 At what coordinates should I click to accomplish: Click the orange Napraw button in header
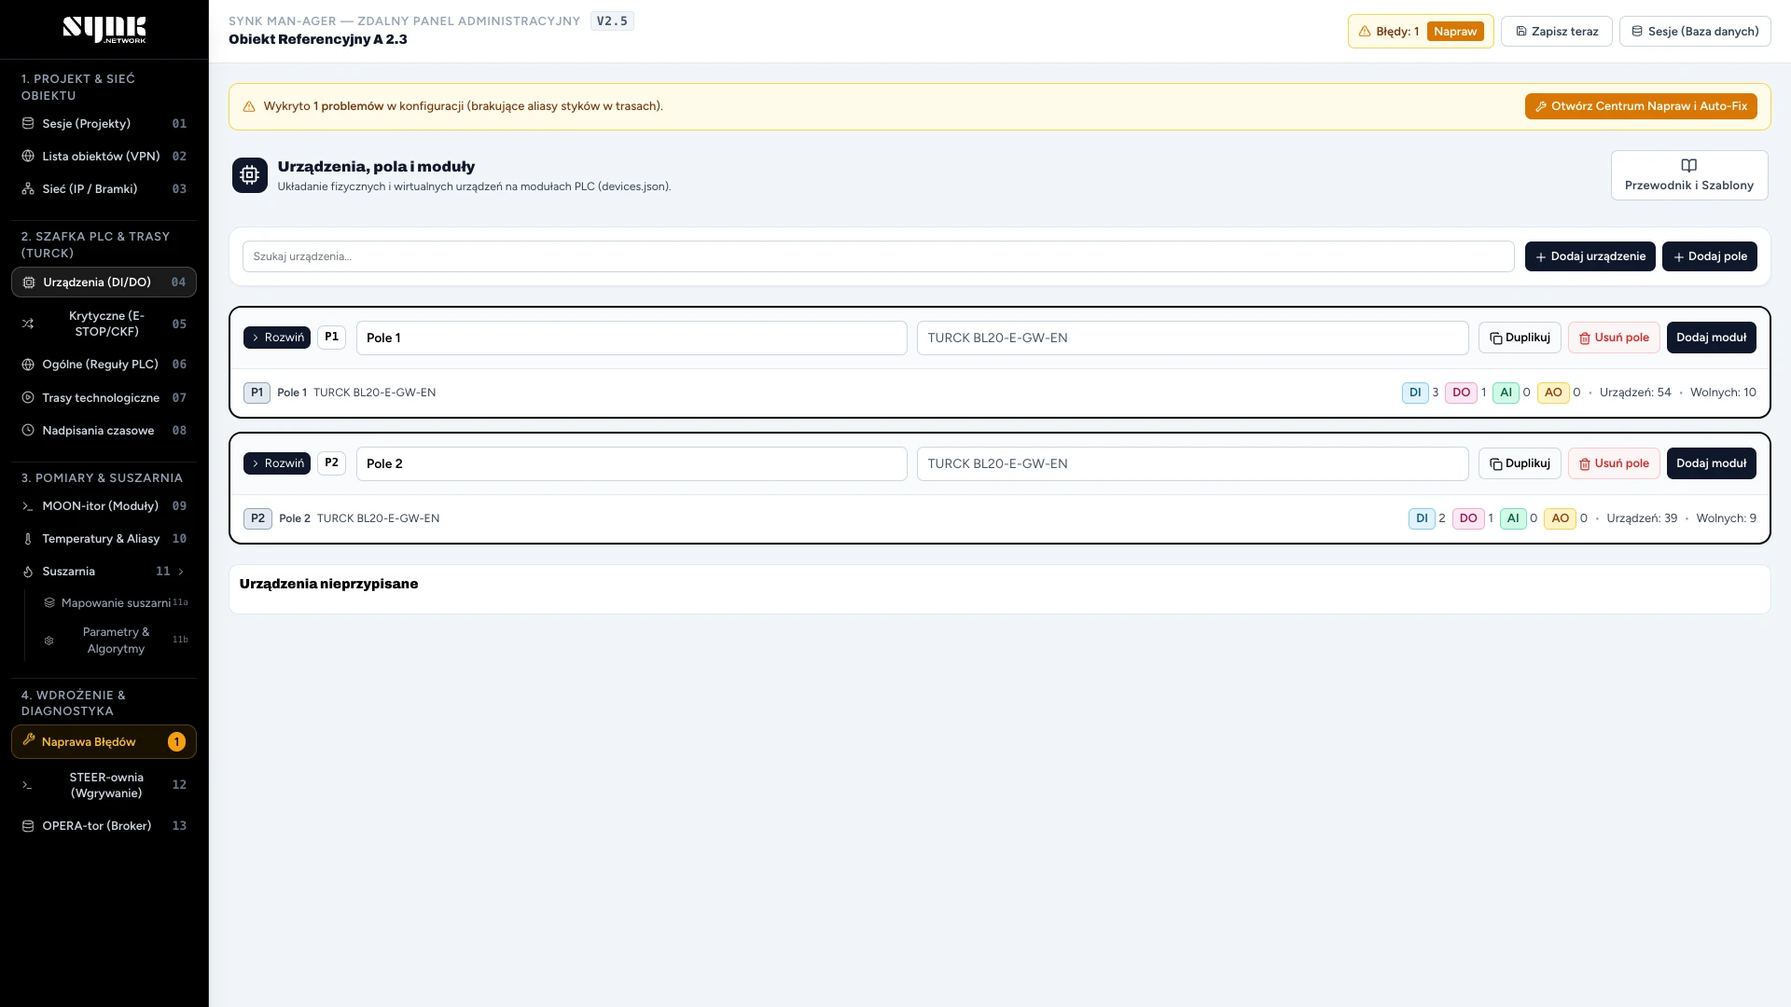click(1455, 32)
